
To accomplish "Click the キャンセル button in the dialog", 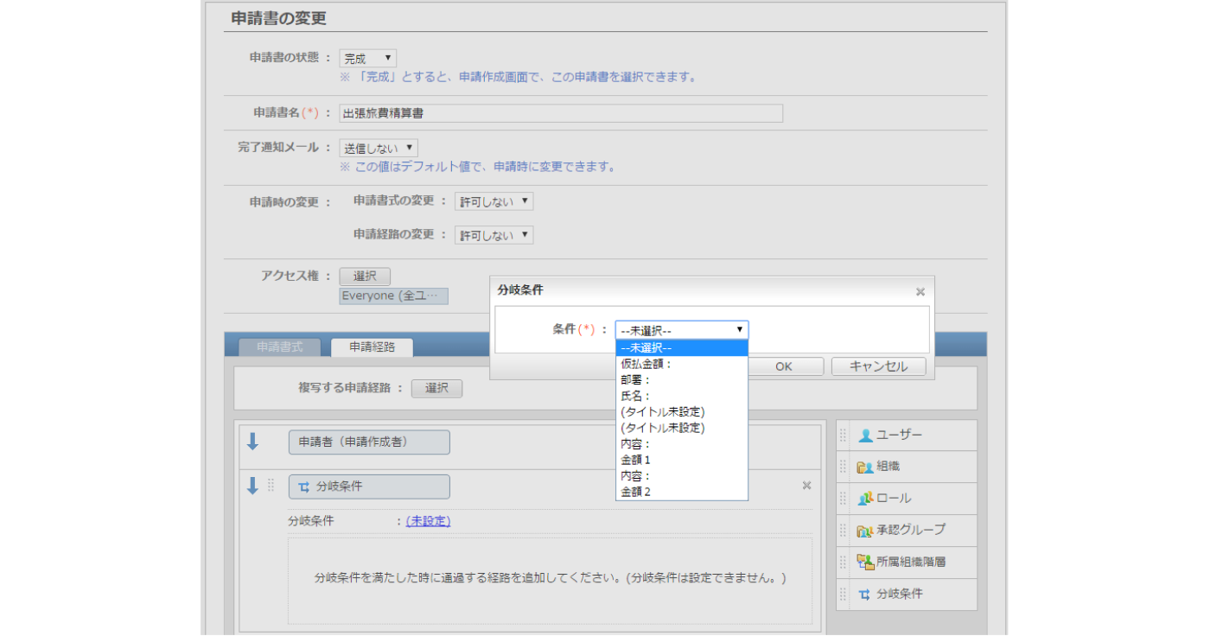I will click(x=879, y=366).
